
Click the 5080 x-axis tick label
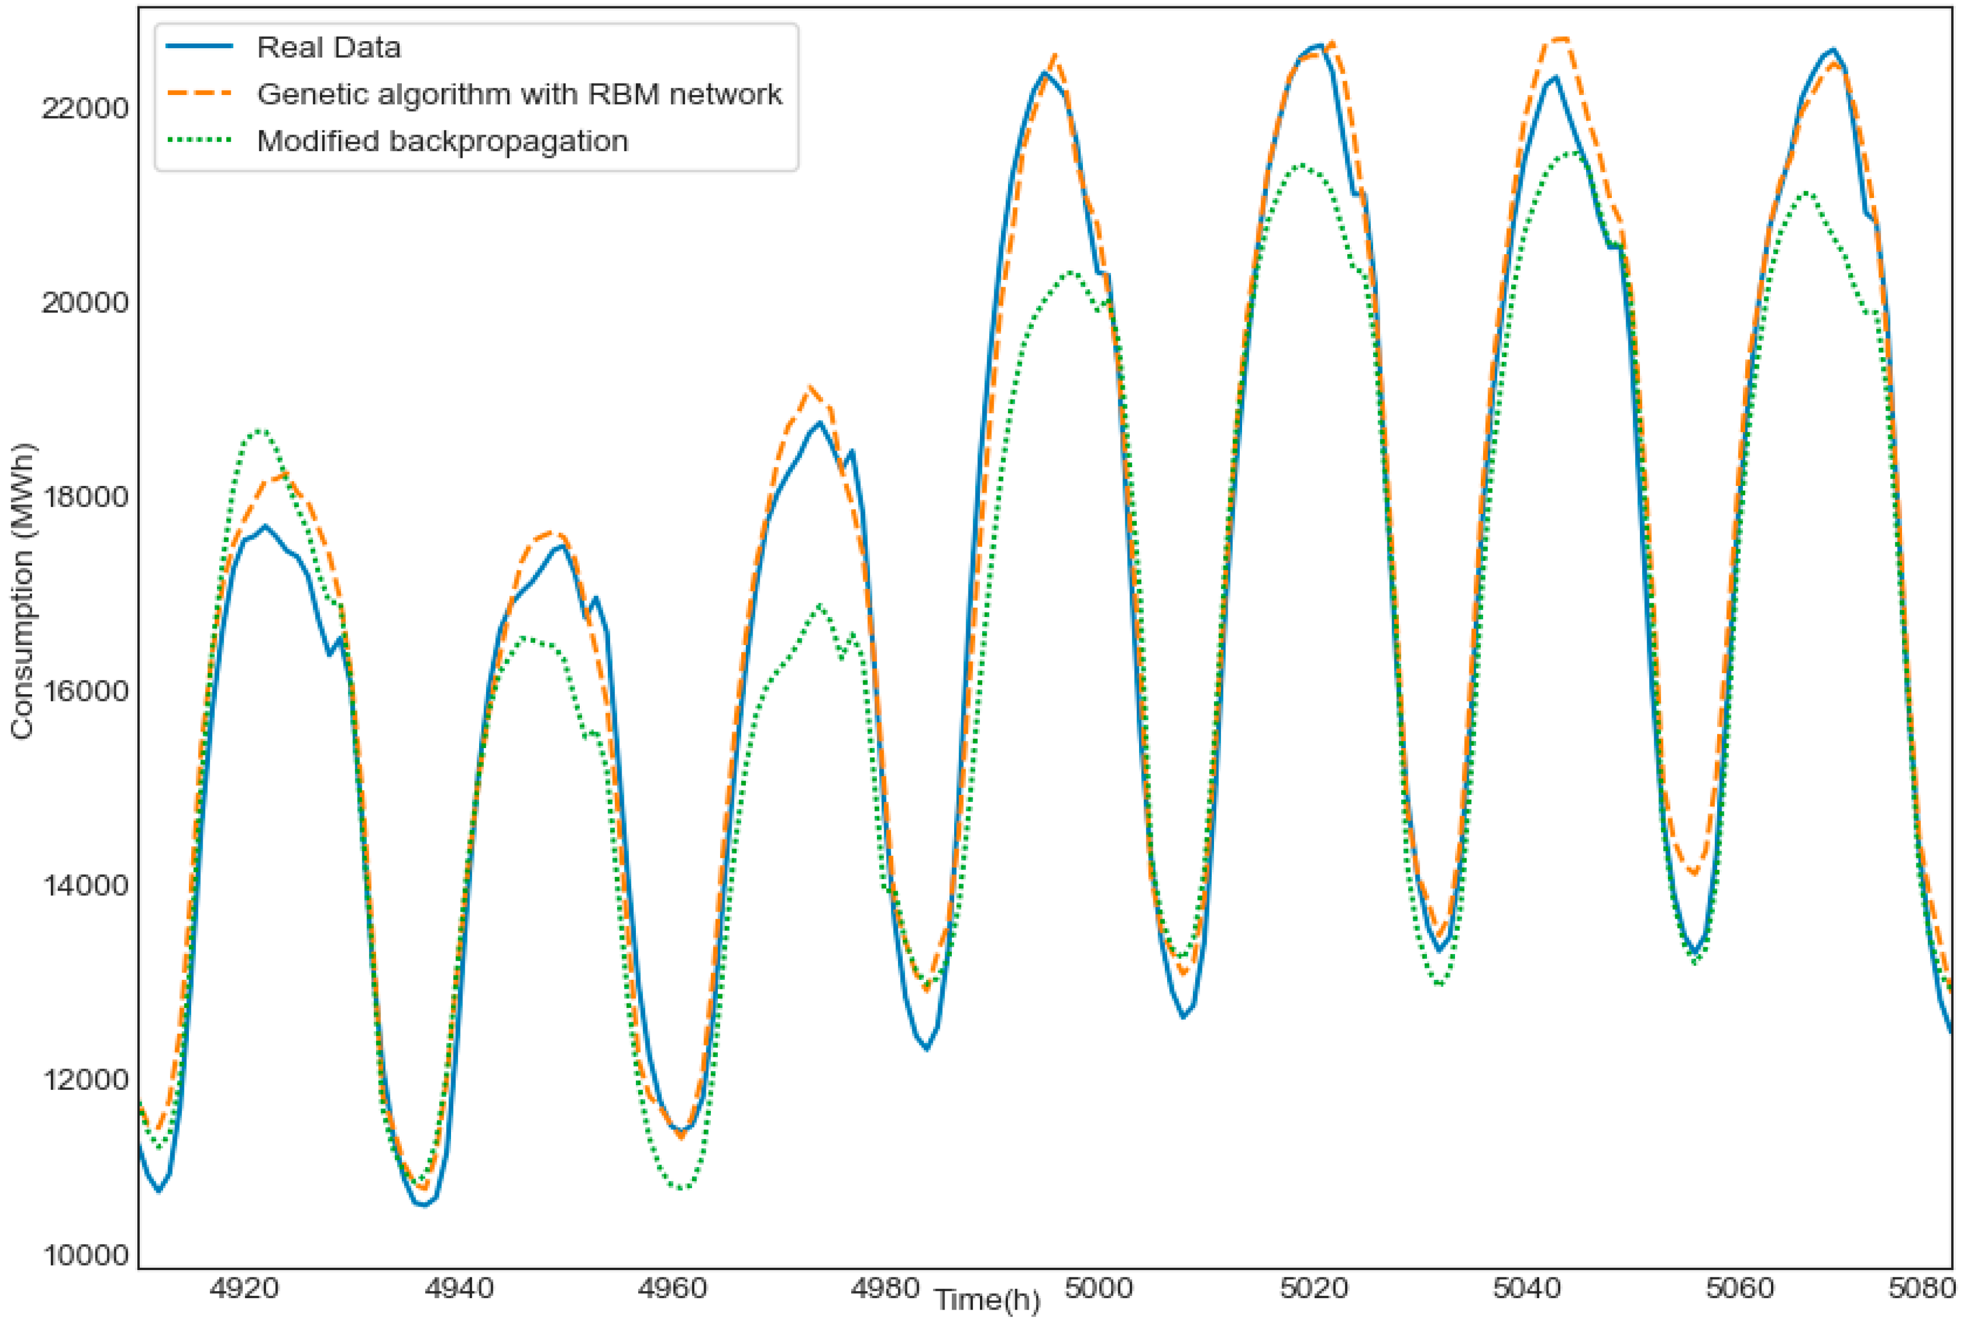[x=1921, y=1288]
